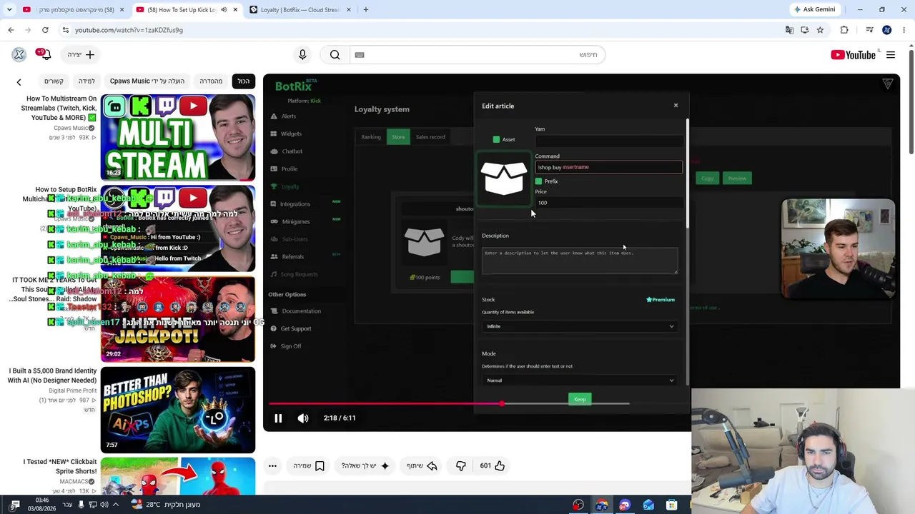Mute the playing tab via its speaker icon
Screen dimensions: 915x514
224,10
